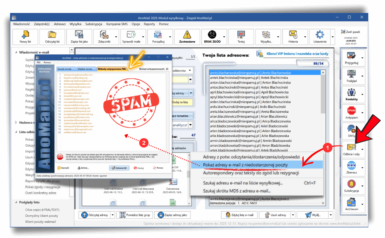Select the April Blachowiecka address row
This screenshot has height=238, width=385.
(x=265, y=92)
